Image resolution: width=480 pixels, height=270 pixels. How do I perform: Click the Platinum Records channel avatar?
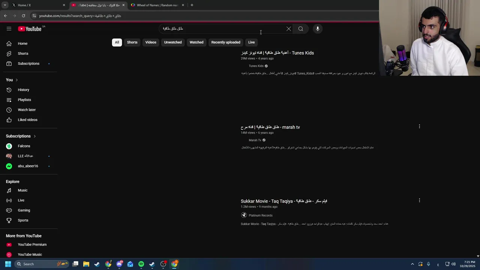pos(244,215)
